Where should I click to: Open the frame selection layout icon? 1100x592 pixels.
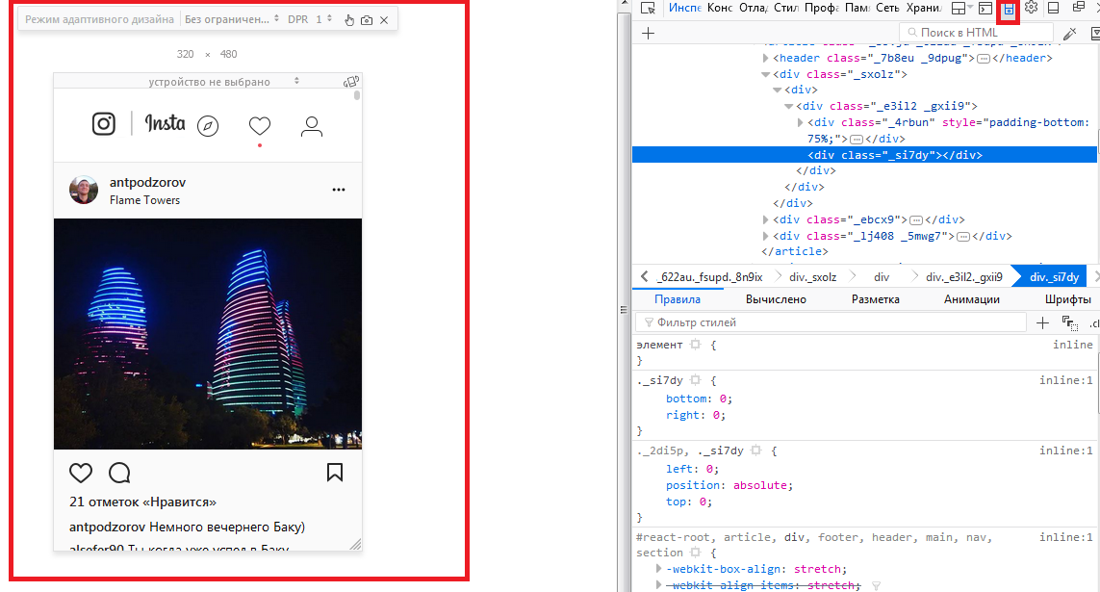click(x=959, y=9)
